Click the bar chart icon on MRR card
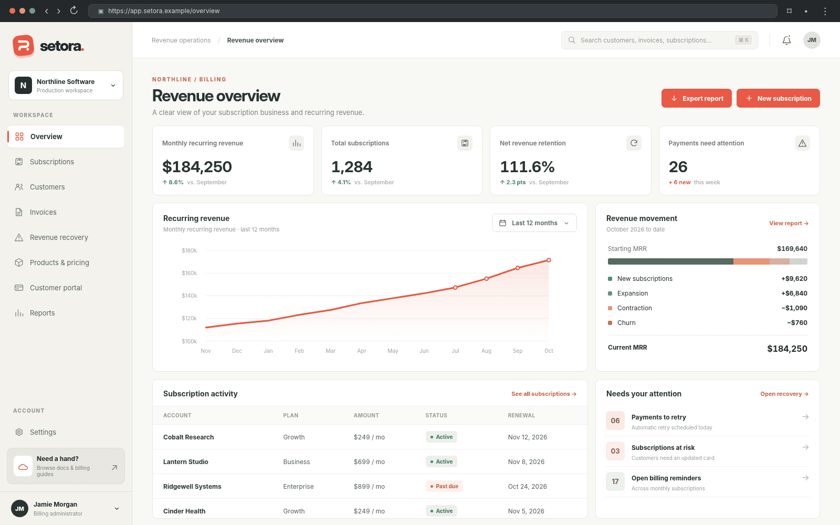This screenshot has width=840, height=525. (297, 143)
